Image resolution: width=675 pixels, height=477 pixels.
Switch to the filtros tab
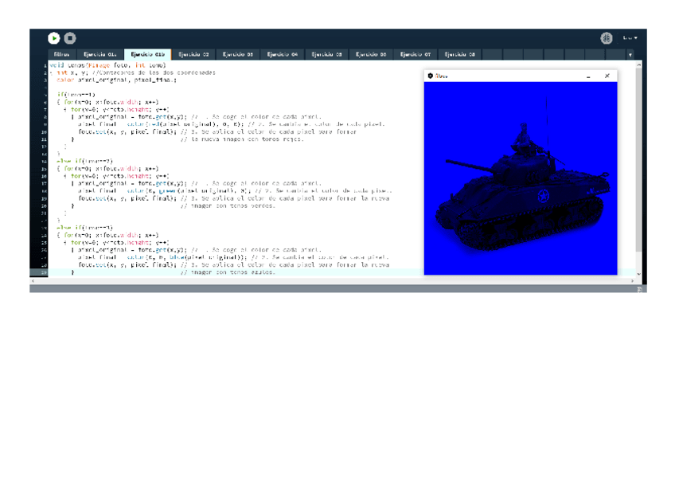click(x=61, y=55)
